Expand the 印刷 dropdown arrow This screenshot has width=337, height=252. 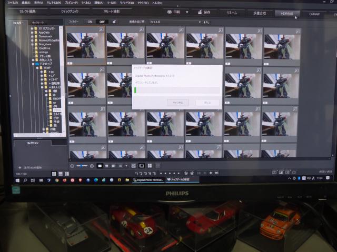click(187, 12)
